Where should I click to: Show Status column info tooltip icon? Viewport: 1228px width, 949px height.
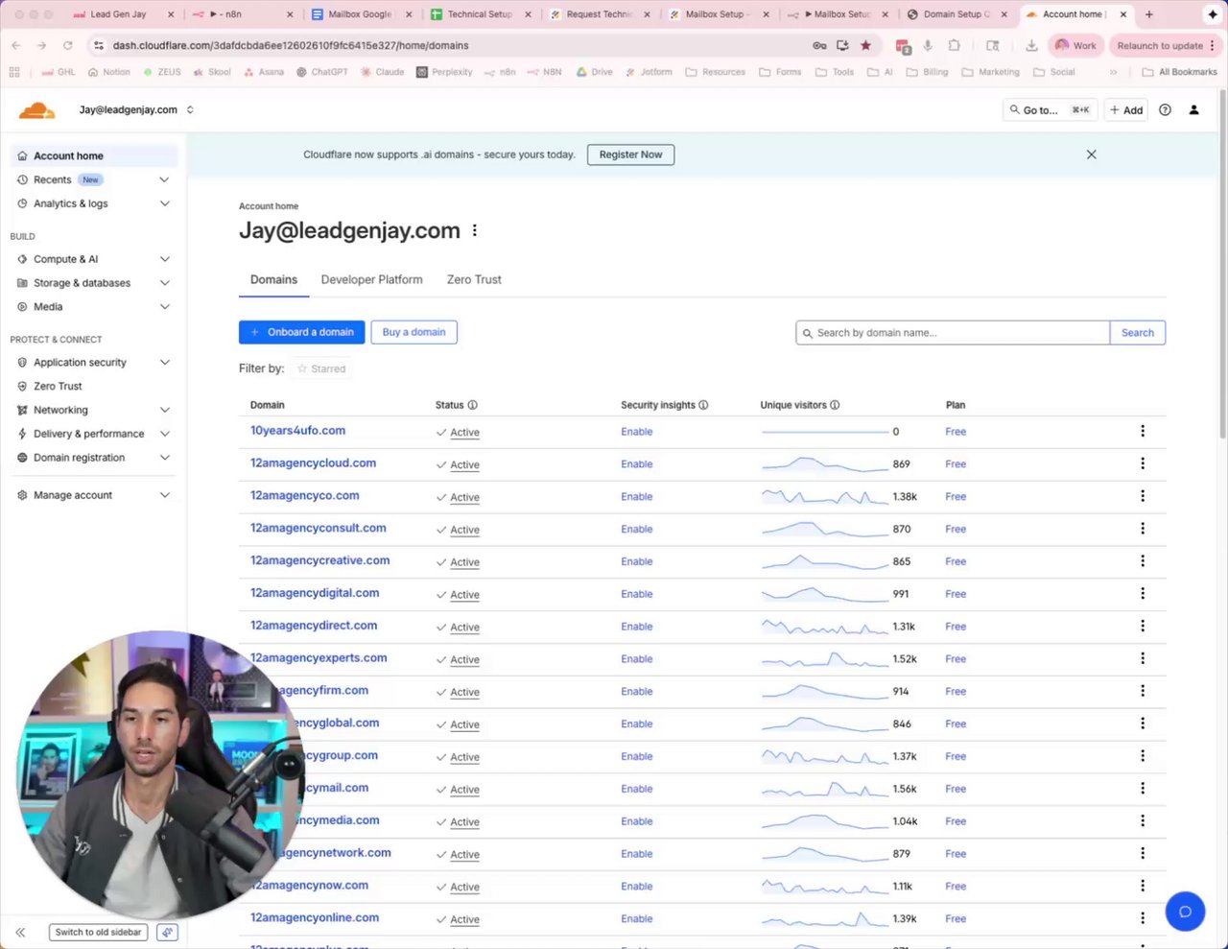(x=472, y=405)
